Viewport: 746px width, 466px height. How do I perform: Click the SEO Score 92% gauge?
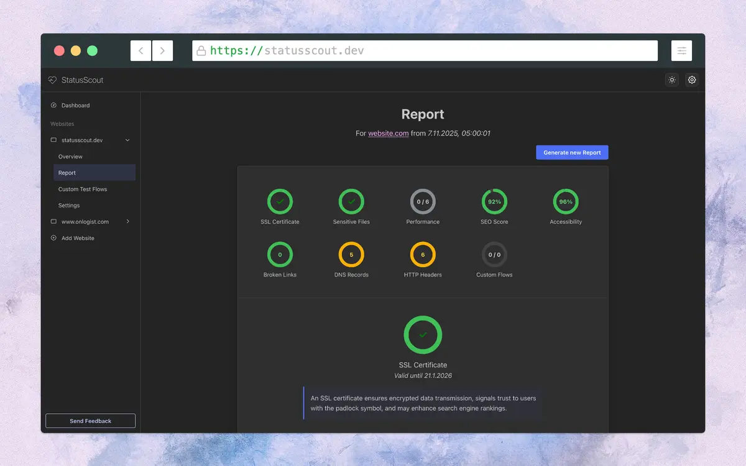(x=494, y=202)
